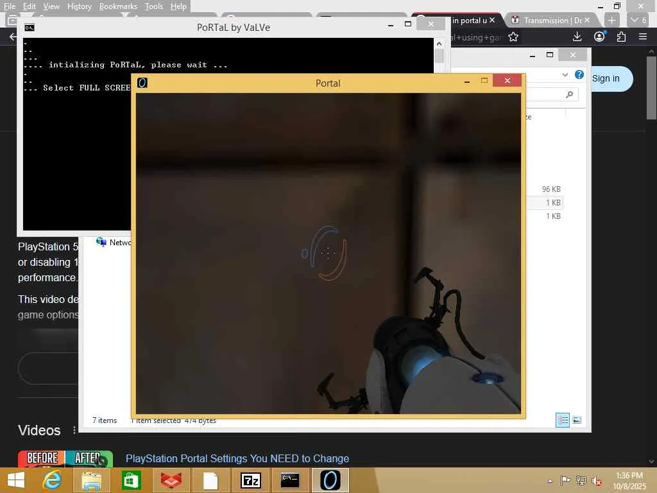Open network icon in system tray

pos(581,480)
